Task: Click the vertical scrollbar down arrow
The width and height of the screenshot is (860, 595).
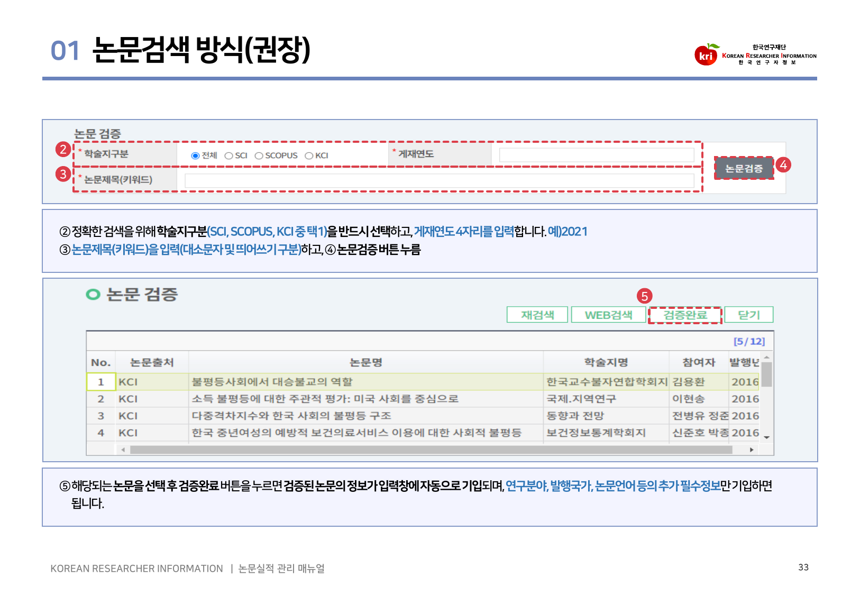Action: tap(766, 437)
